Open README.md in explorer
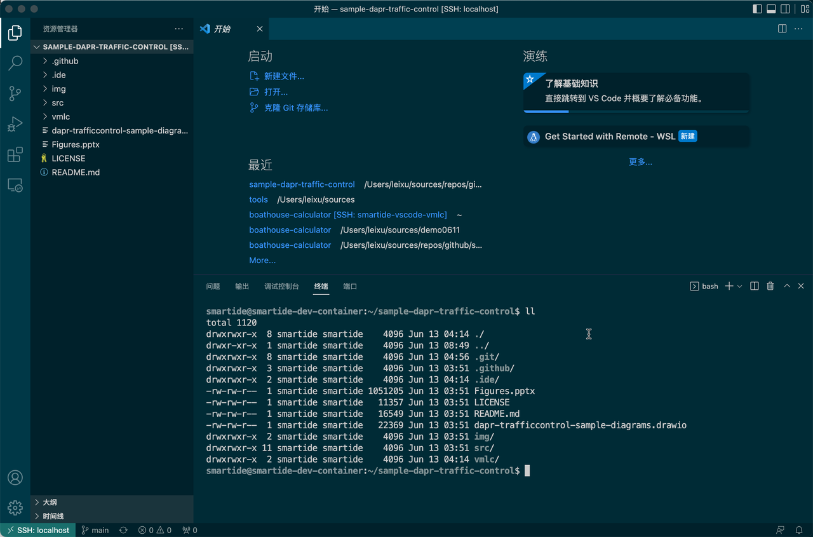 coord(112,173)
